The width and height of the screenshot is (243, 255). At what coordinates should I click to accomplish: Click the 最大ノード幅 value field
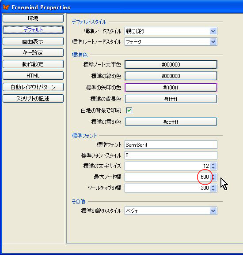(x=167, y=177)
